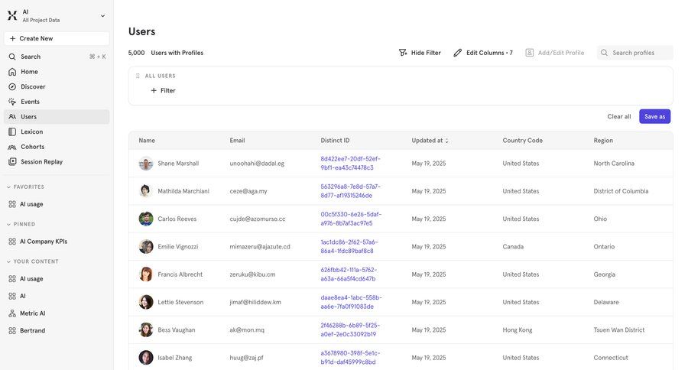Click the Create New button
The height and width of the screenshot is (370, 688).
[x=57, y=38]
